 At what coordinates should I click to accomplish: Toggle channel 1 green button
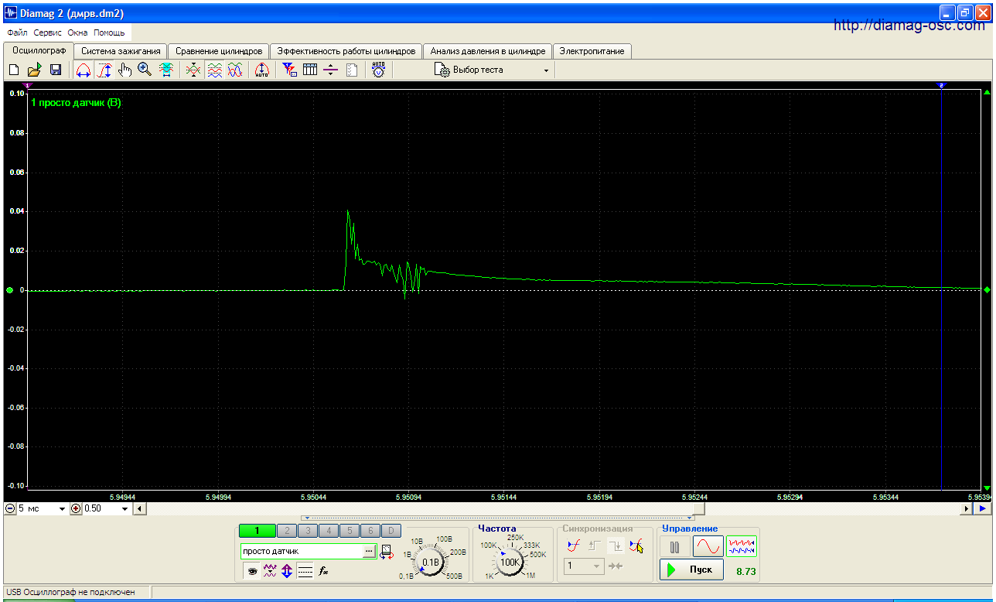(x=258, y=531)
